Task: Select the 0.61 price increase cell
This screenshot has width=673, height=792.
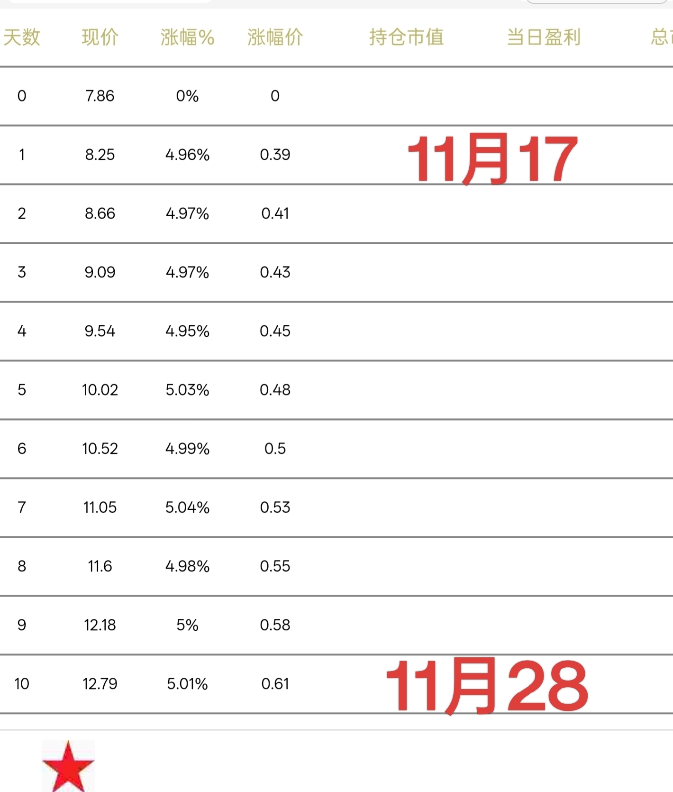Action: [x=275, y=684]
